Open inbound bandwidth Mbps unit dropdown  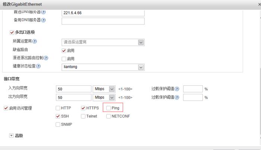click(112, 89)
